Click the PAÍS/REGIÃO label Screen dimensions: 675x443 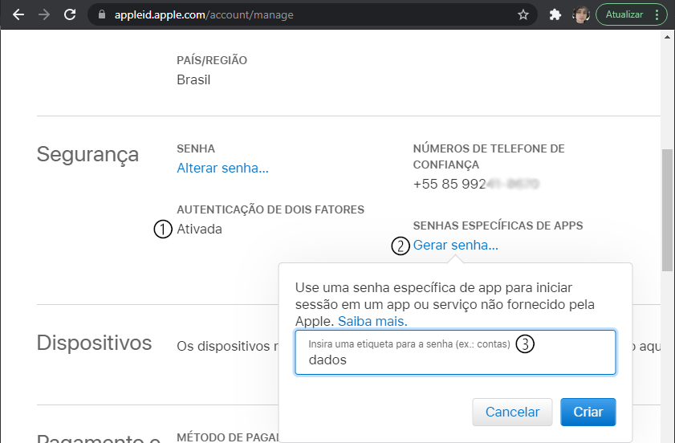pos(212,60)
